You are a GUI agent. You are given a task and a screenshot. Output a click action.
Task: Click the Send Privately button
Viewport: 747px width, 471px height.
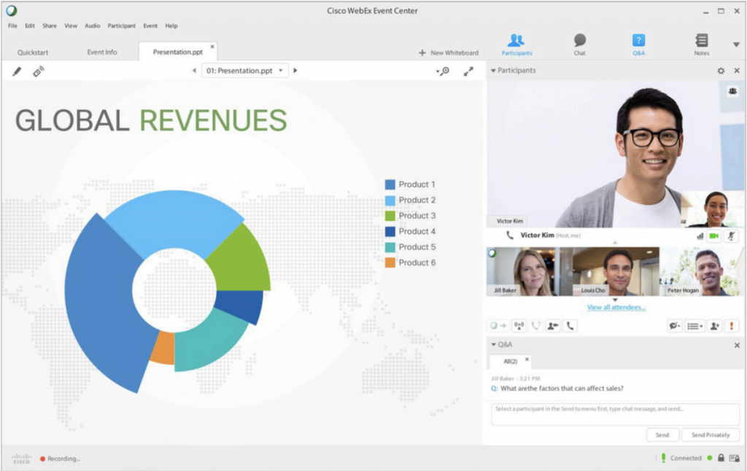711,435
